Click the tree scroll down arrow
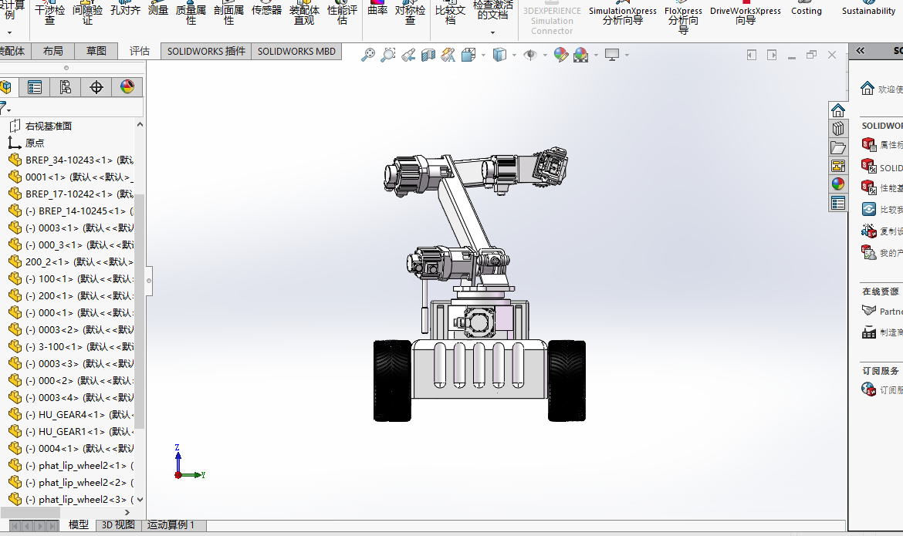 (140, 500)
